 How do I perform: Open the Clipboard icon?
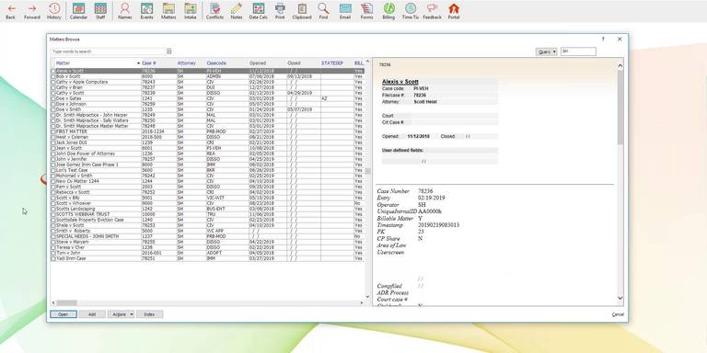pyautogui.click(x=302, y=11)
